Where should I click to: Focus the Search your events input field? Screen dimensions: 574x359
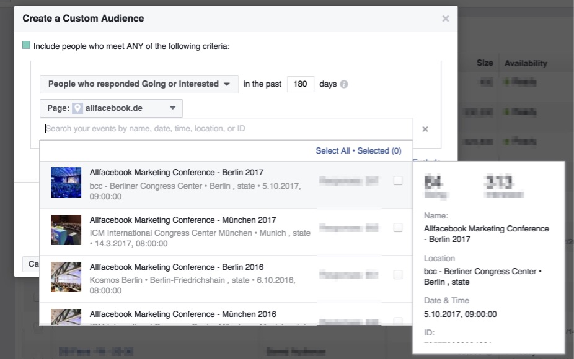(226, 129)
